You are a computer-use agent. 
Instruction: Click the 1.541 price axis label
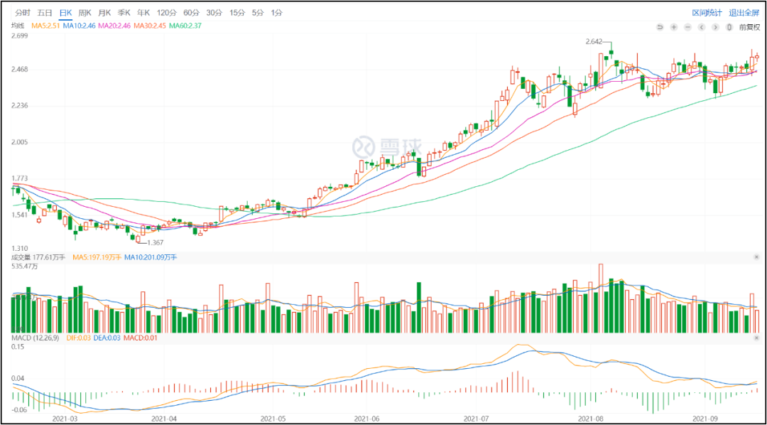click(20, 215)
